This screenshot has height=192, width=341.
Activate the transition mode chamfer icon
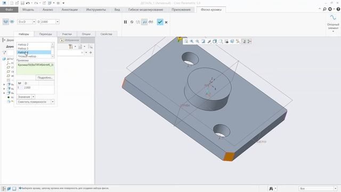pyautogui.click(x=12, y=22)
